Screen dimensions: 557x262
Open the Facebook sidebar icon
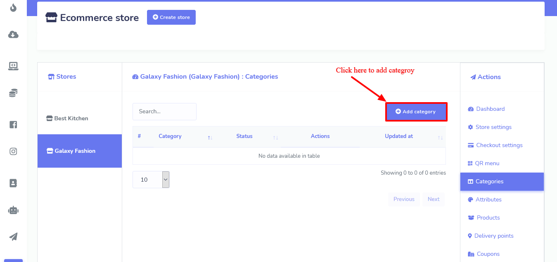[x=13, y=124]
